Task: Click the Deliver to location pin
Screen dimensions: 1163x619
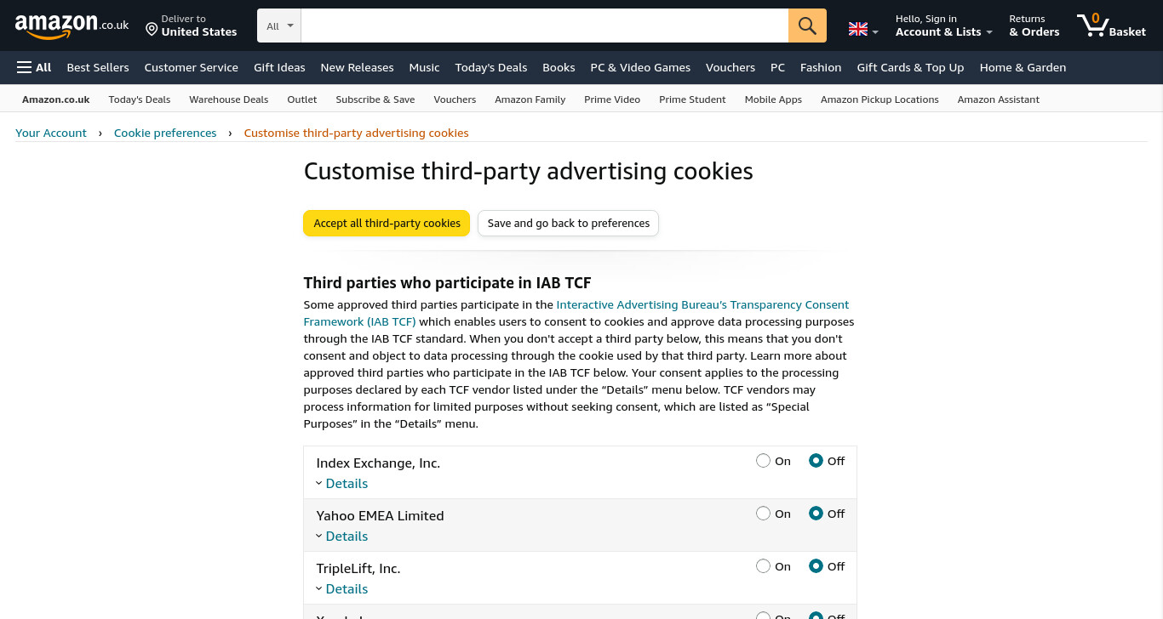Action: pyautogui.click(x=152, y=30)
